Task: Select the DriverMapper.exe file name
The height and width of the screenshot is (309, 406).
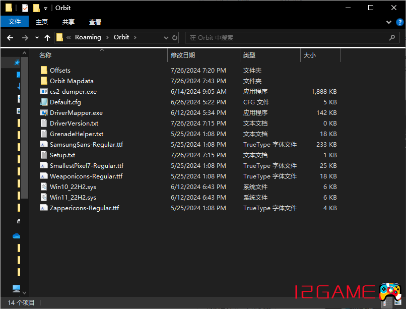Action: pyautogui.click(x=77, y=113)
